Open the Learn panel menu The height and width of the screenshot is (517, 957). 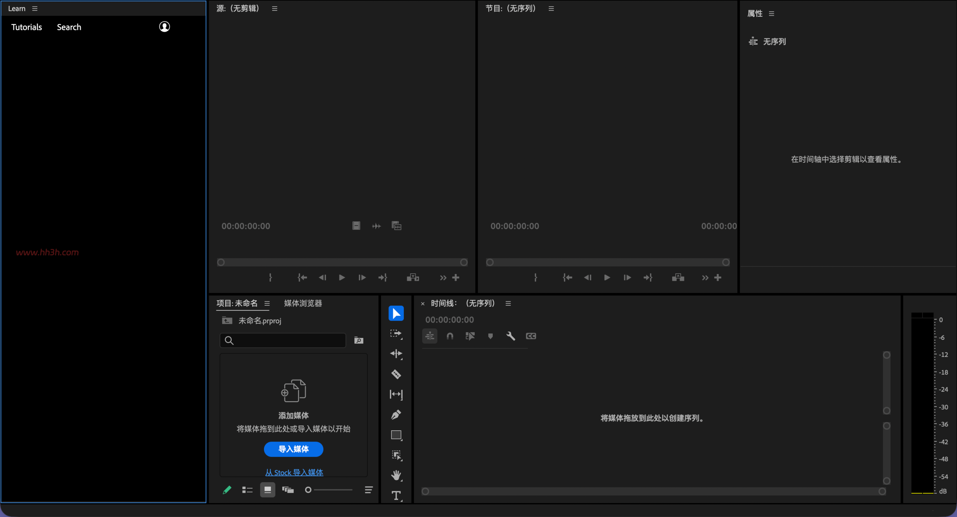point(35,9)
